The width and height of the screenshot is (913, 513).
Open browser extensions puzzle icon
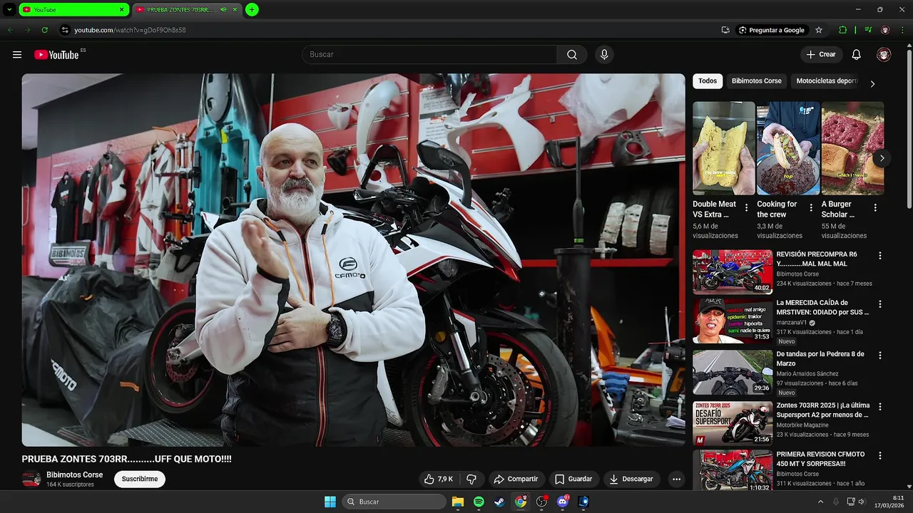pyautogui.click(x=843, y=30)
